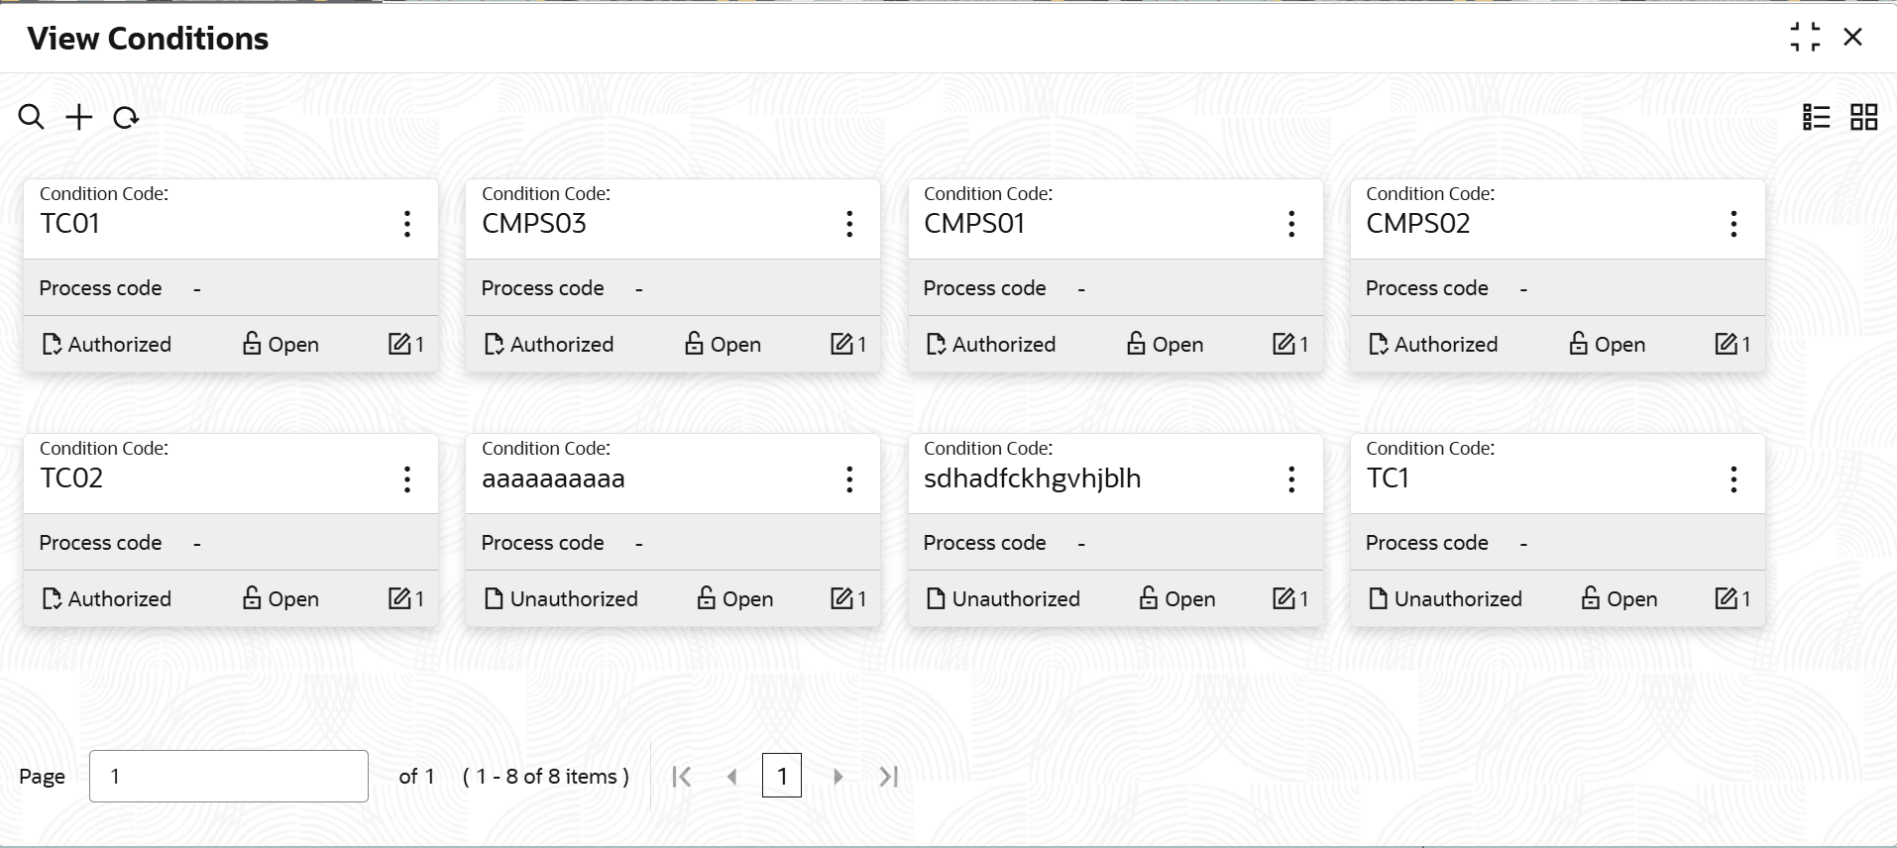Click the TC1 card three-dot menu
Viewport: 1897px width, 848px height.
[1733, 479]
